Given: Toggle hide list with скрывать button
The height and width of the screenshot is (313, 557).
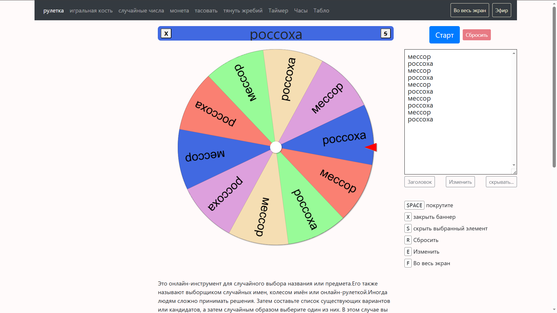Looking at the screenshot, I should click(501, 182).
